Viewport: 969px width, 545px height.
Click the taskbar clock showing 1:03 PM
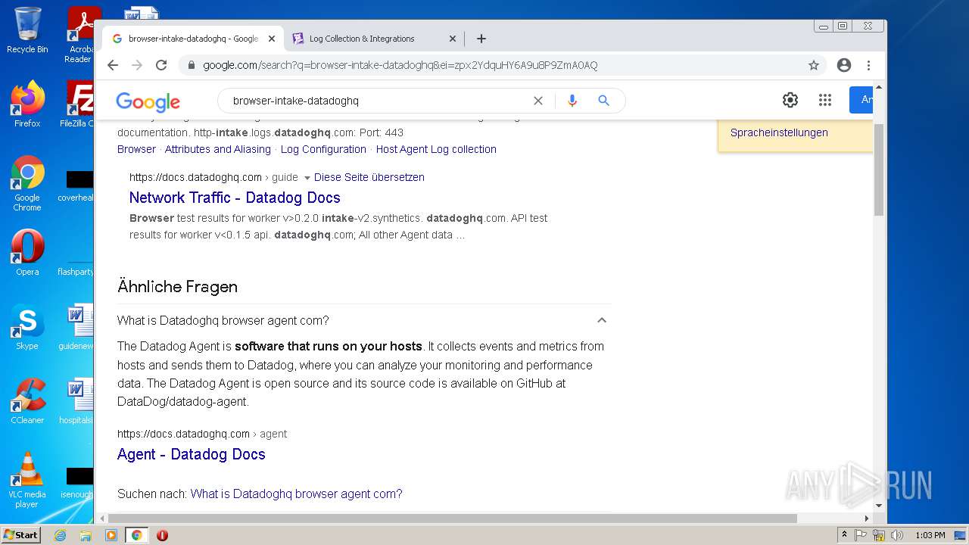(930, 535)
